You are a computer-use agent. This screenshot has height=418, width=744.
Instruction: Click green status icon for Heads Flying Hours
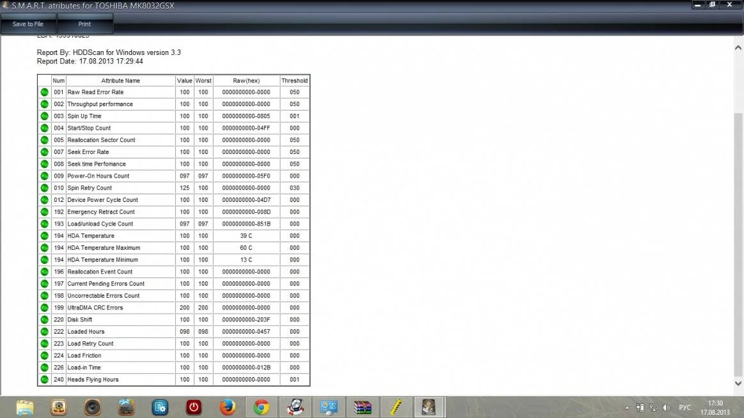coord(45,380)
